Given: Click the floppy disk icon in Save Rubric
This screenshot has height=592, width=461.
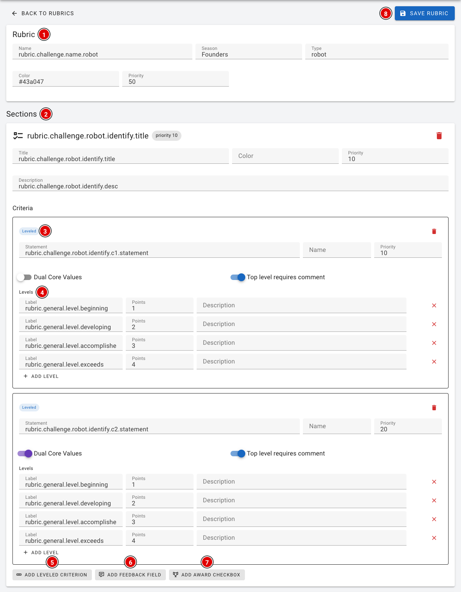Looking at the screenshot, I should tap(403, 13).
